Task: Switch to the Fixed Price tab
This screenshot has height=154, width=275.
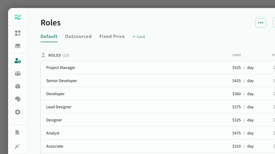Action: coord(112,36)
